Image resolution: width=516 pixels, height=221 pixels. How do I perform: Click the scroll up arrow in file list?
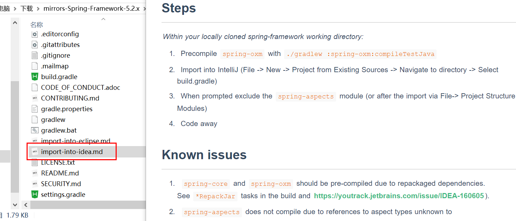click(15, 23)
